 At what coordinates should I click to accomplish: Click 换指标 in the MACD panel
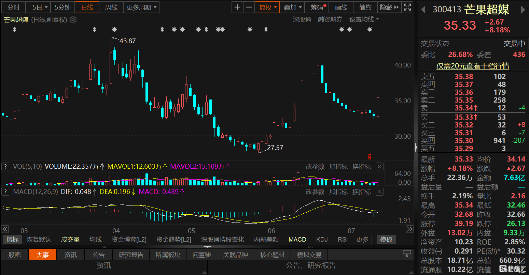pos(362,192)
